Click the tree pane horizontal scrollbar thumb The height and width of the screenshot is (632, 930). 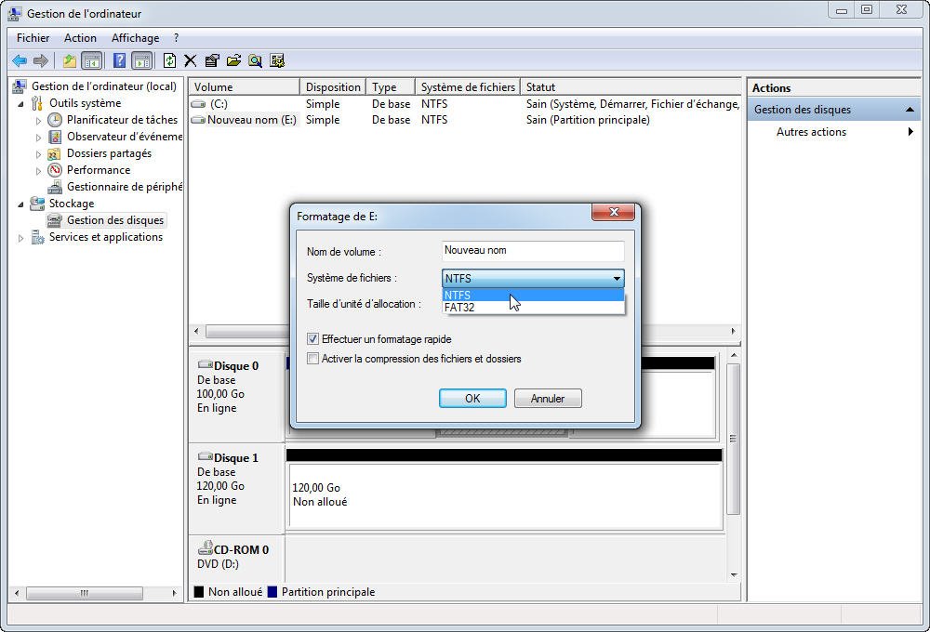pos(85,593)
